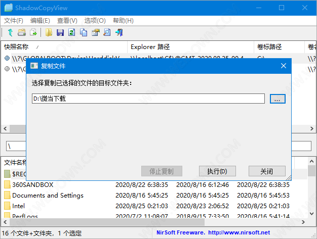Click the globe icon of the first snapshot row
This screenshot has width=317, height=239.
(x=7, y=58)
